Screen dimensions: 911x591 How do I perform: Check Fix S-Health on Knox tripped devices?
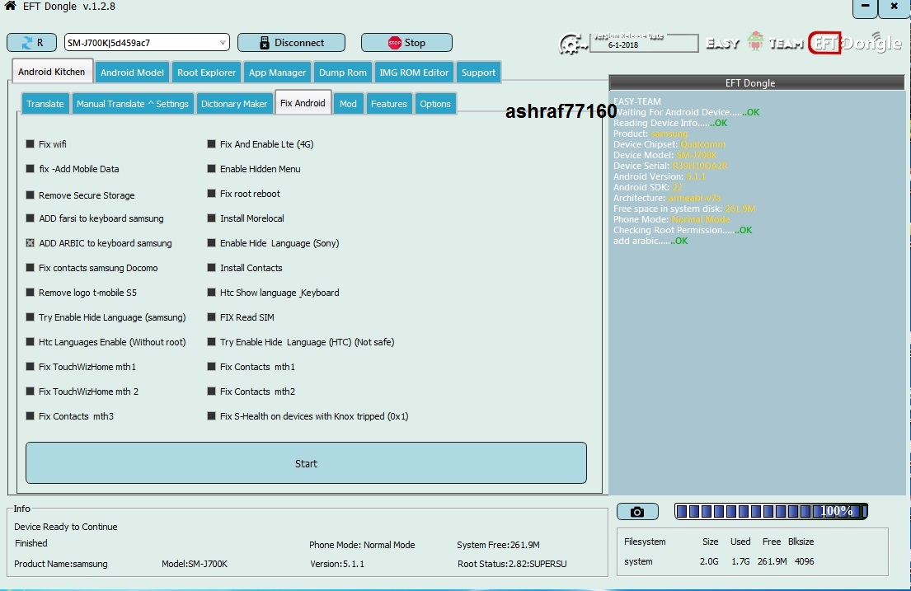[x=212, y=416]
